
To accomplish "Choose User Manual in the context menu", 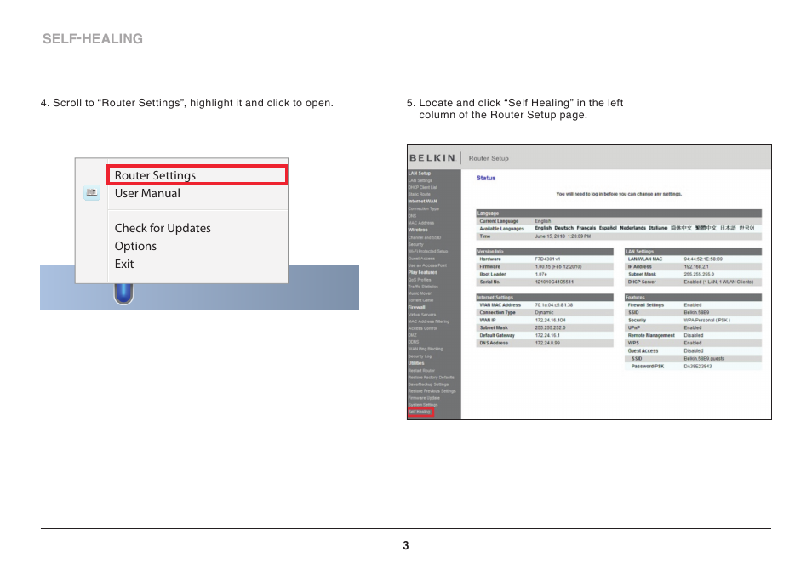I will tap(147, 193).
